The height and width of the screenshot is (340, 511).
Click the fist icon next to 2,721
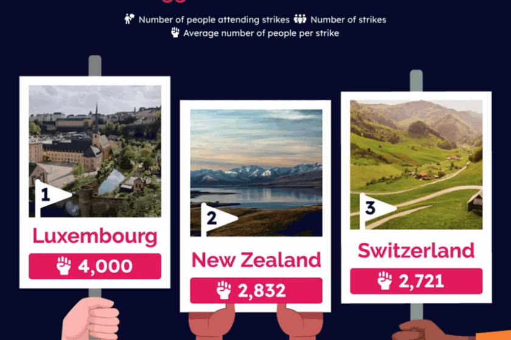pyautogui.click(x=384, y=280)
